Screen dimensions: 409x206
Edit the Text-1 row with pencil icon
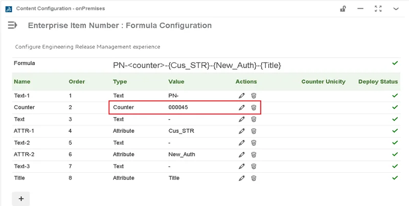(x=242, y=96)
